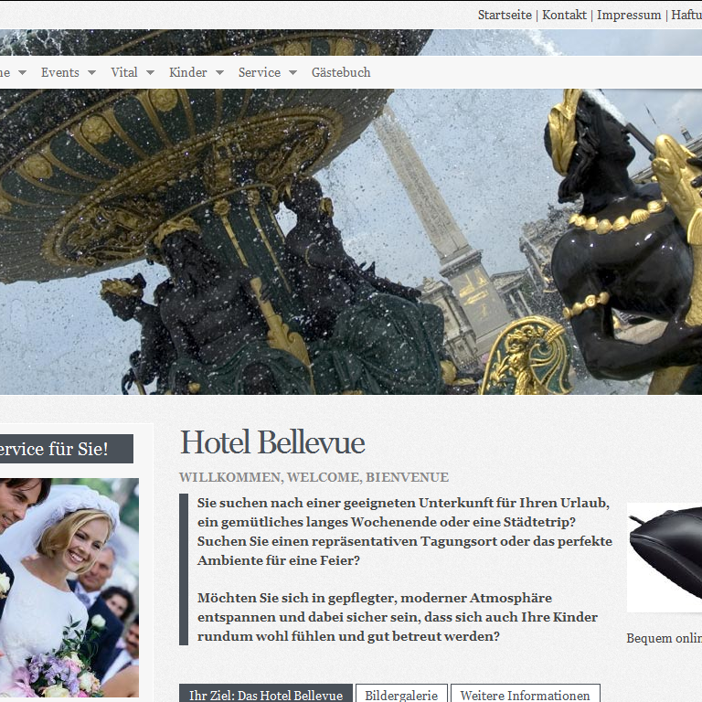Expand the Service dropdown arrow
The height and width of the screenshot is (702, 702).
(292, 72)
